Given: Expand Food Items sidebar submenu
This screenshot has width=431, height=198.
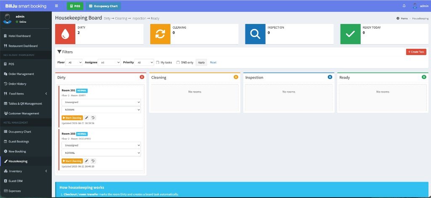Looking at the screenshot, I should (26, 94).
